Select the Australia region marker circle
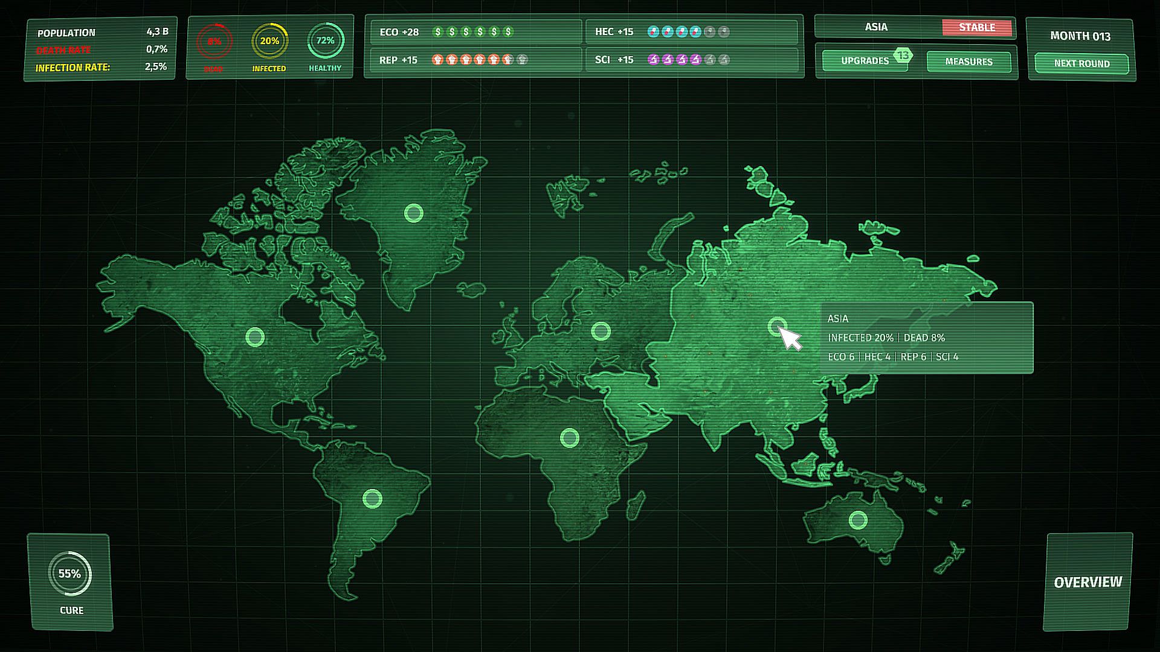Image resolution: width=1160 pixels, height=652 pixels. point(858,520)
